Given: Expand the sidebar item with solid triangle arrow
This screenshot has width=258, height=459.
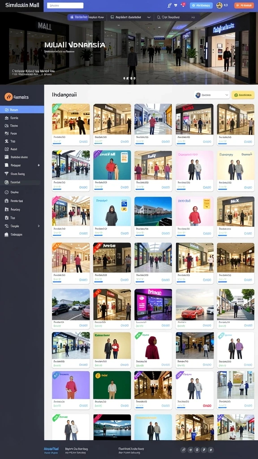Looking at the screenshot, I should point(39,165).
